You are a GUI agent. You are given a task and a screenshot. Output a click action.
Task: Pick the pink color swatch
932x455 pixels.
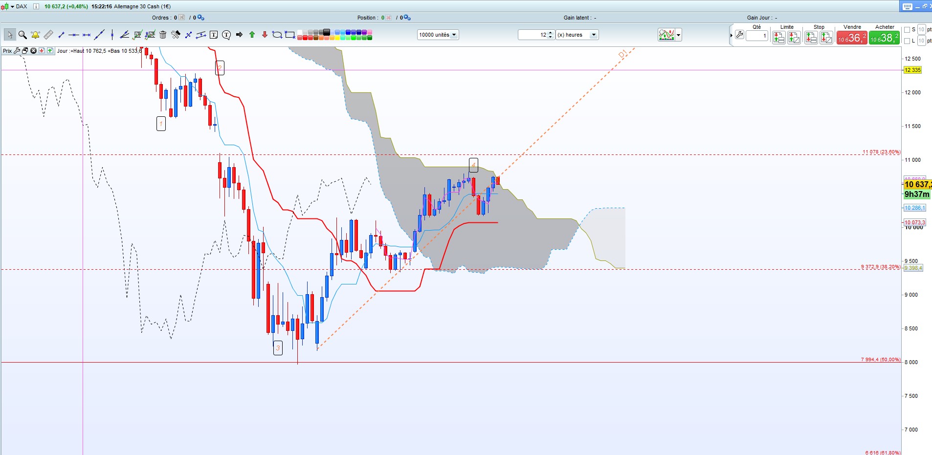370,32
